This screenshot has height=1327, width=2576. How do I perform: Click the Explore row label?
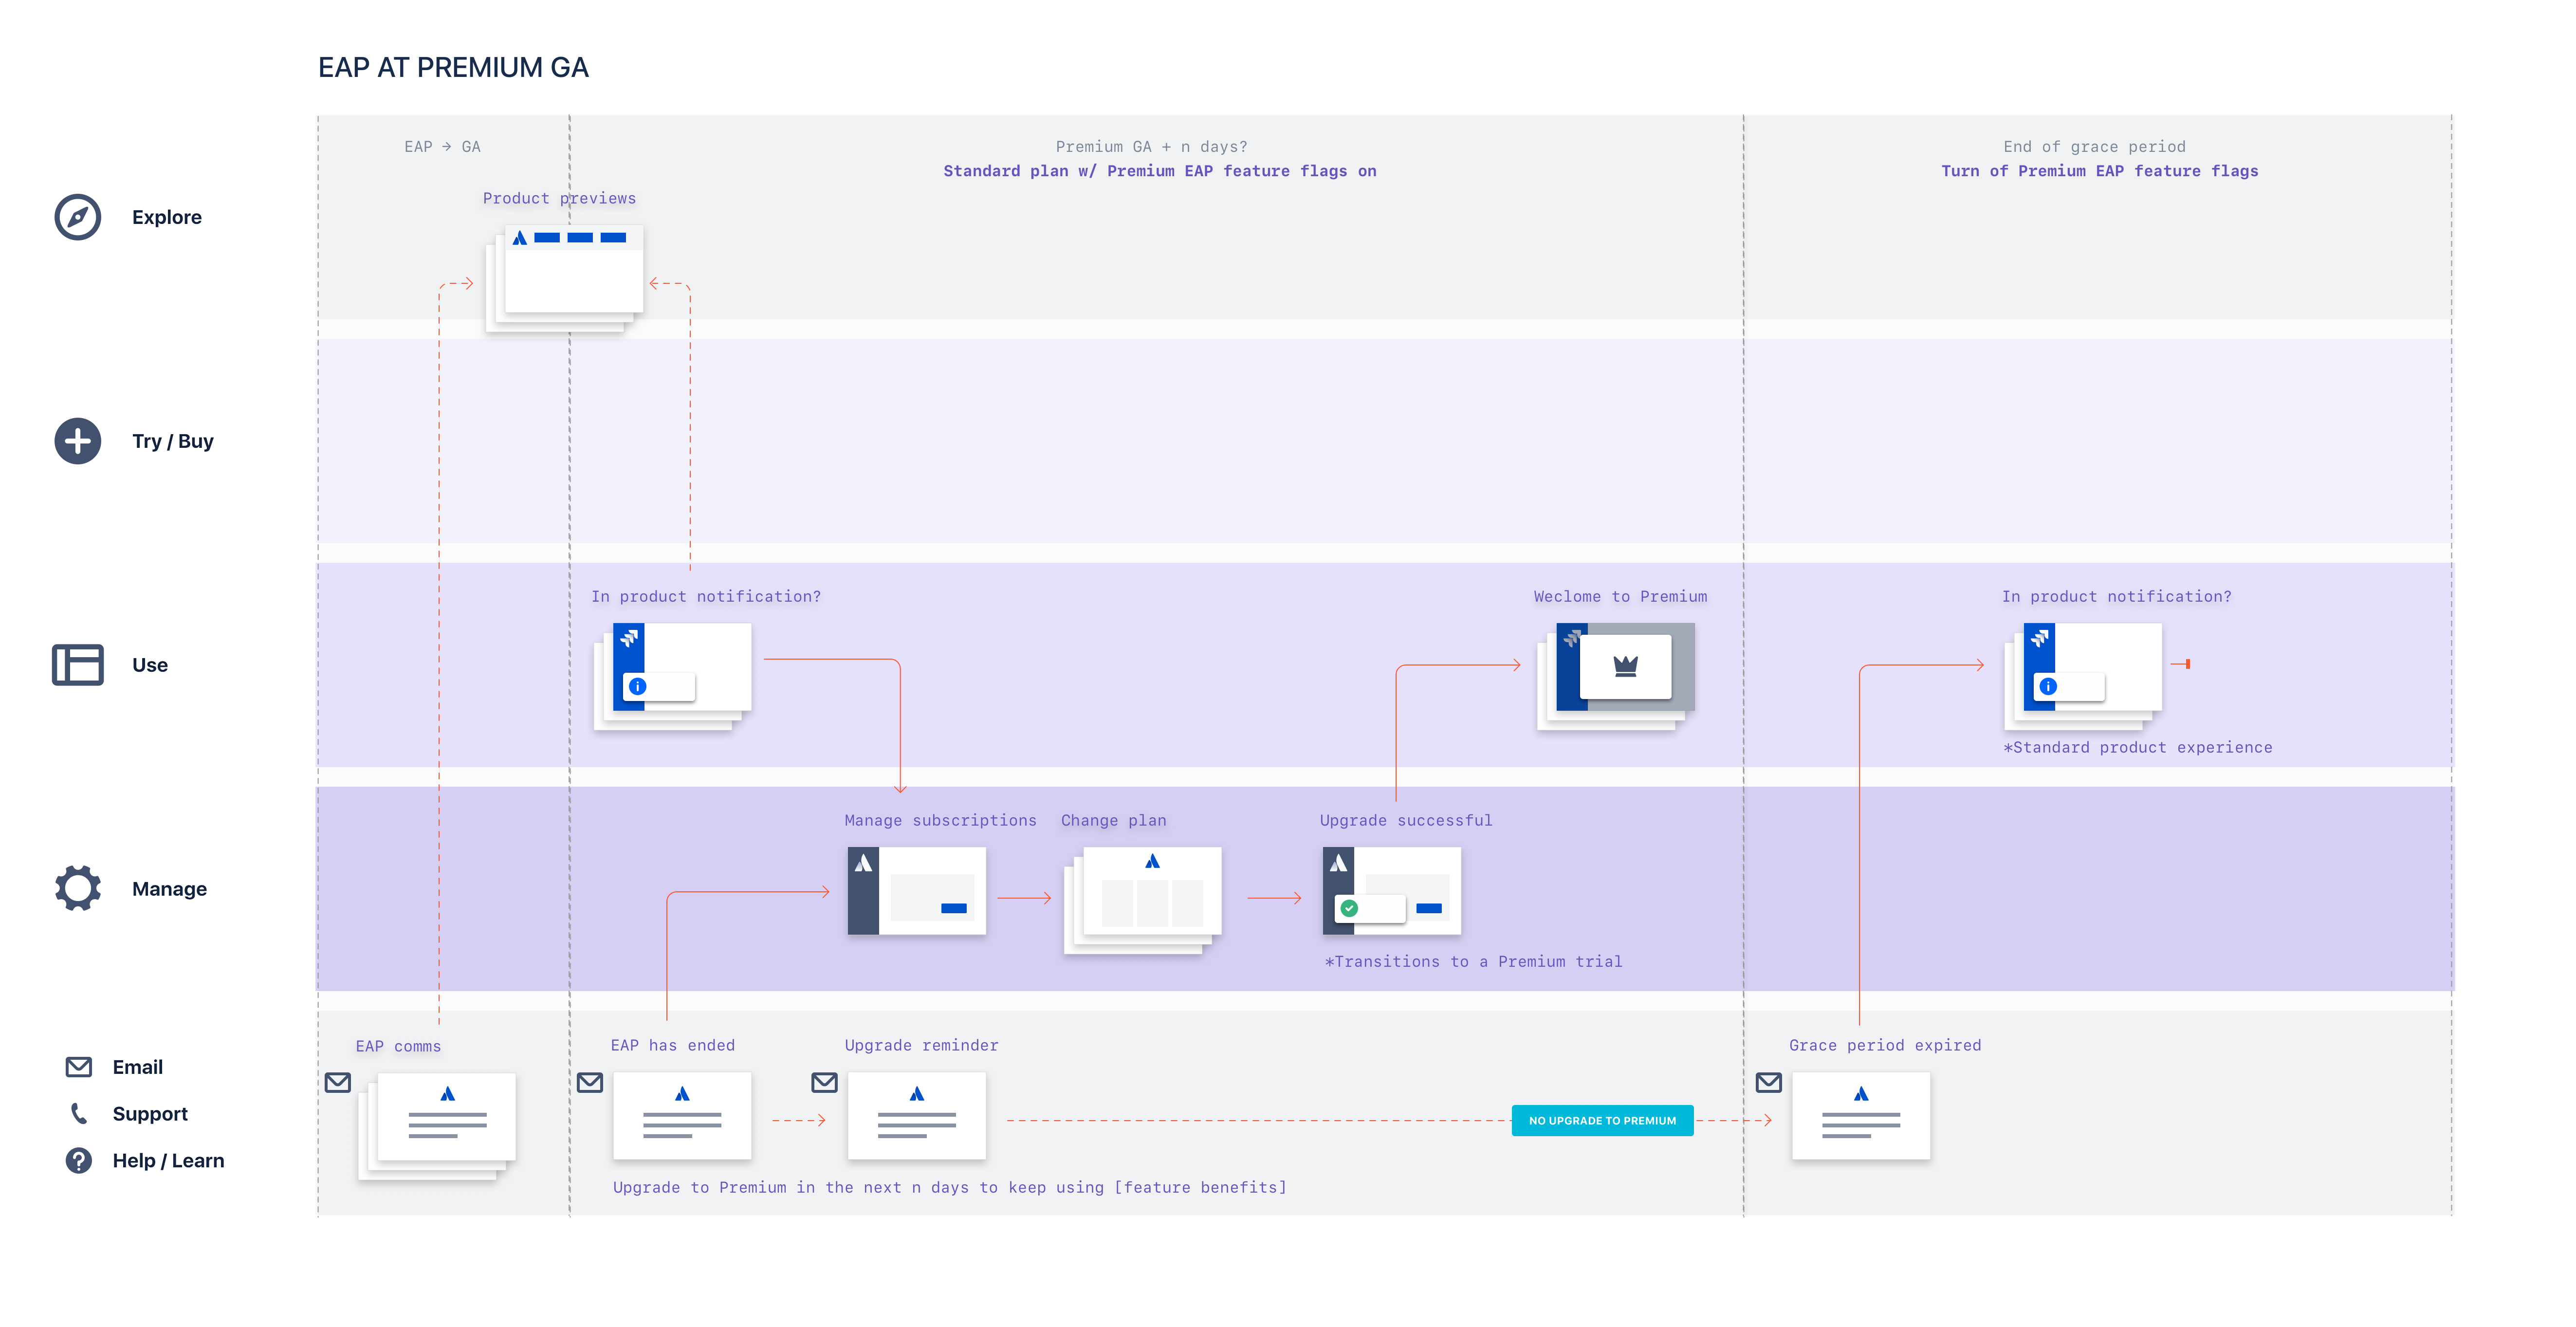[167, 217]
